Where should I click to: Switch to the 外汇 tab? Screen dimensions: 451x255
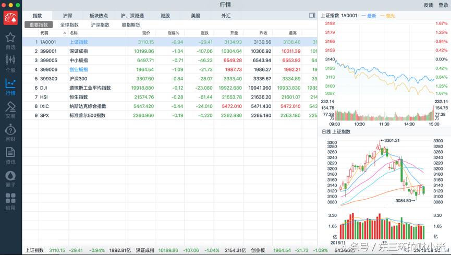(x=226, y=16)
